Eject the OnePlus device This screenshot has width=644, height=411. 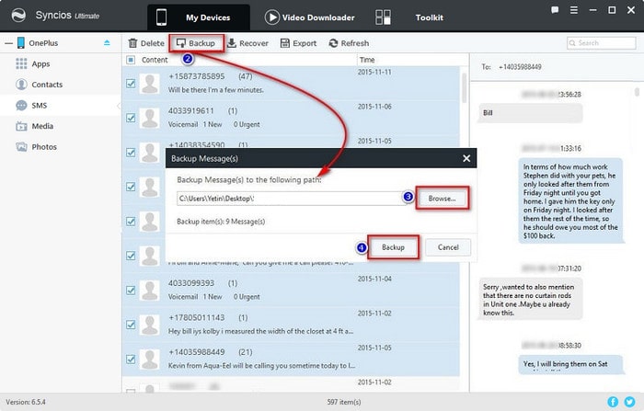[x=107, y=42]
